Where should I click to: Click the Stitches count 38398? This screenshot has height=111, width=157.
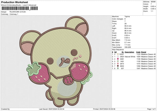153,2
